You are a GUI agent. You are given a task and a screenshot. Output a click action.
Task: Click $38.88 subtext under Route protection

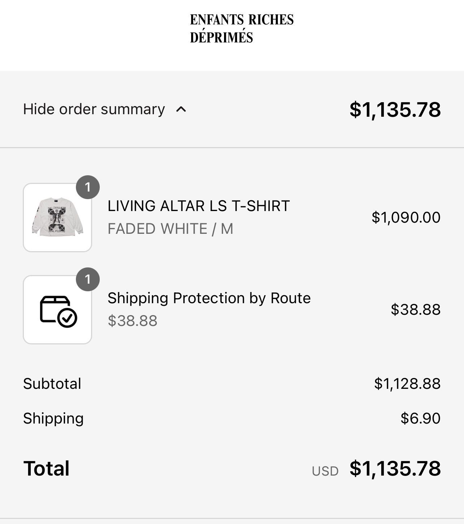(x=133, y=321)
